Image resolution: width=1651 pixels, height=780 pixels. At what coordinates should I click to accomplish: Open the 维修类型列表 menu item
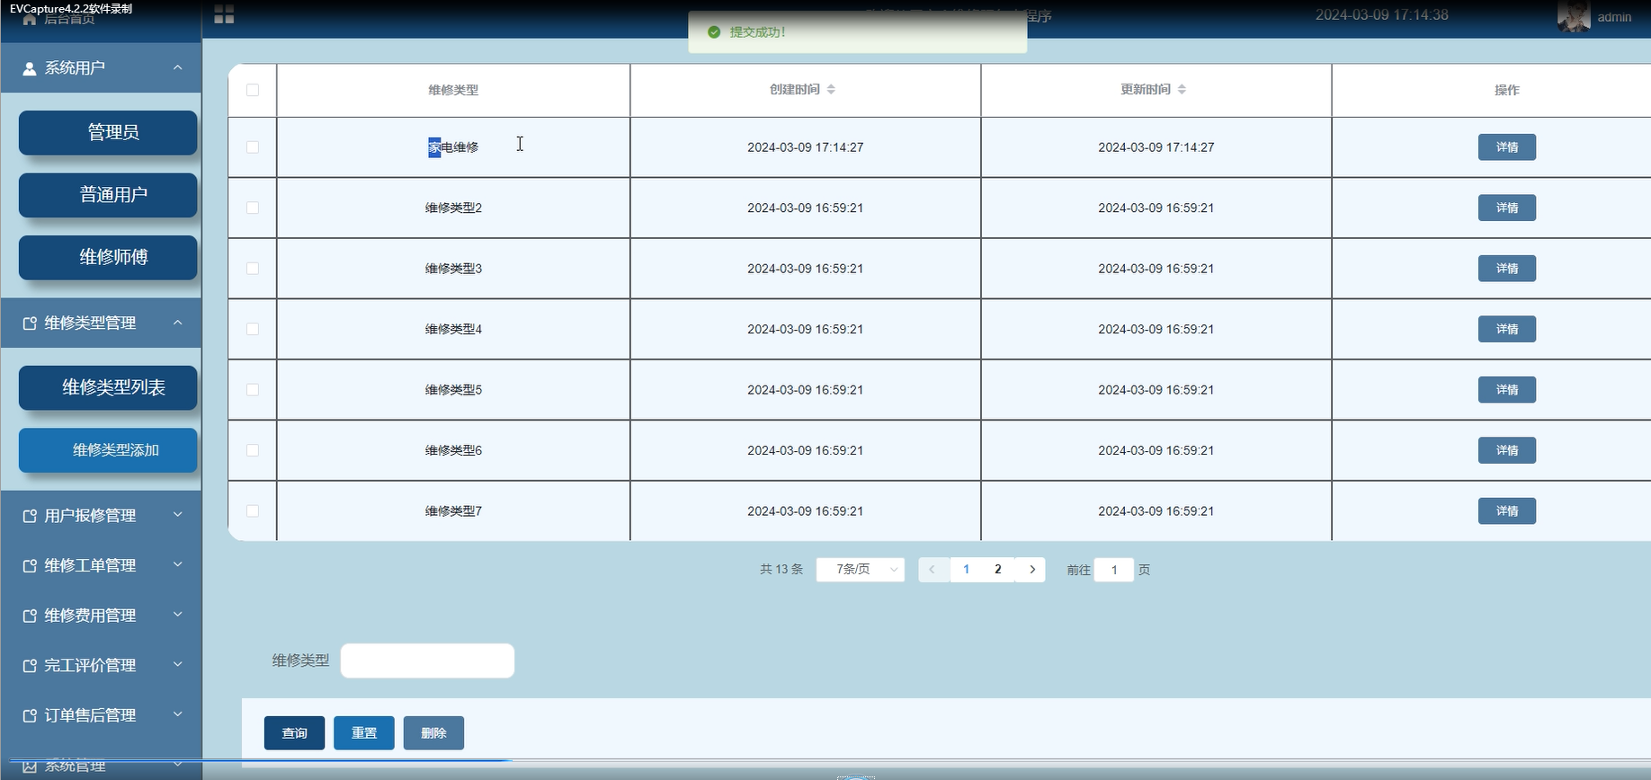(x=108, y=388)
